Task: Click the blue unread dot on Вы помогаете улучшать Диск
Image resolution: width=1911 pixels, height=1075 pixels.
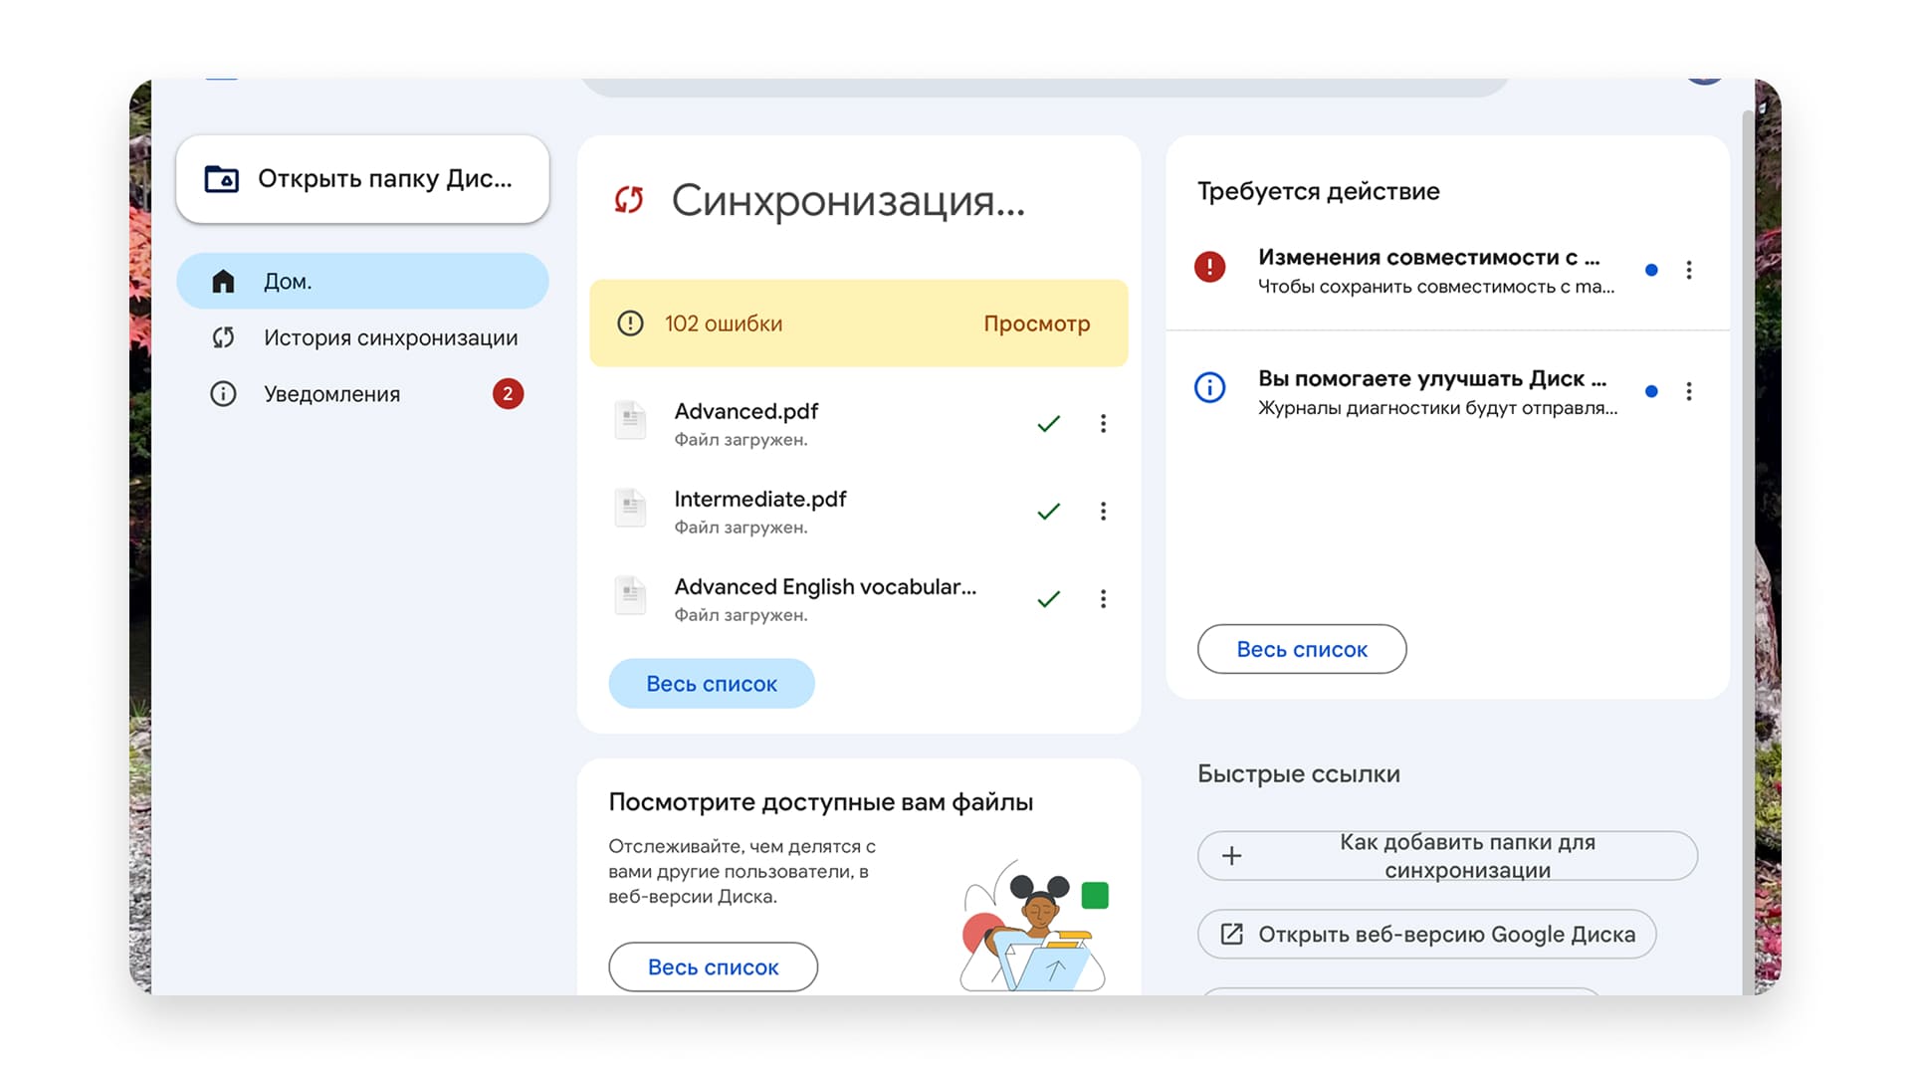Action: pos(1651,391)
